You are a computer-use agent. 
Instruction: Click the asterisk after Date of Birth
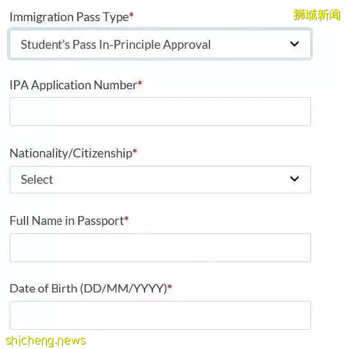coord(170,287)
